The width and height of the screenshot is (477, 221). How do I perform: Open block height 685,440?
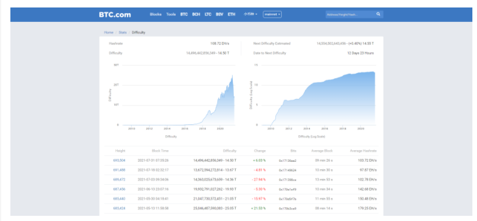click(119, 199)
